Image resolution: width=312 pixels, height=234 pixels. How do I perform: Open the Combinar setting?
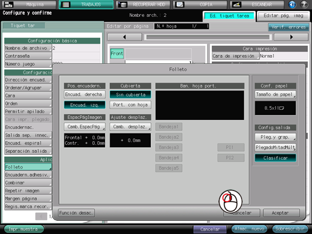point(28,183)
